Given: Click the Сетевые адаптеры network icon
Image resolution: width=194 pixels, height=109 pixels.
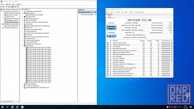Looking at the screenshot, I should [x=25, y=84].
